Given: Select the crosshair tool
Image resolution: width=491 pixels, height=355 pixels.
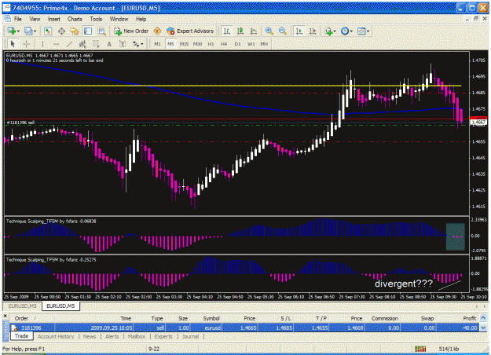Looking at the screenshot, I should pos(27,44).
